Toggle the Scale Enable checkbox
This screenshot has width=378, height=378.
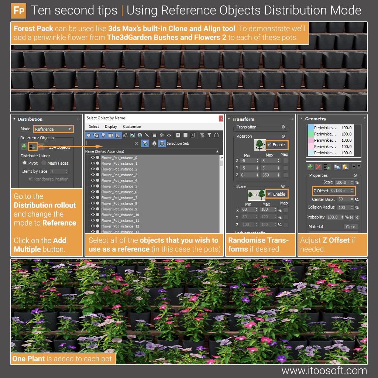click(269, 194)
